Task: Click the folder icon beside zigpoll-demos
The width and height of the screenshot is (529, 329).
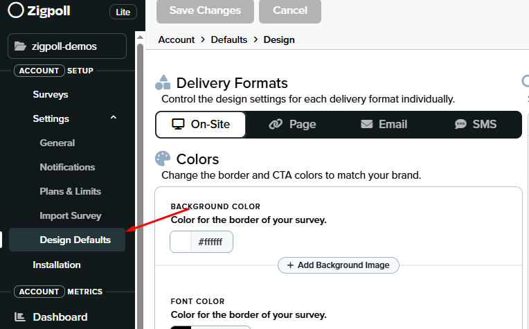Action: tap(20, 46)
